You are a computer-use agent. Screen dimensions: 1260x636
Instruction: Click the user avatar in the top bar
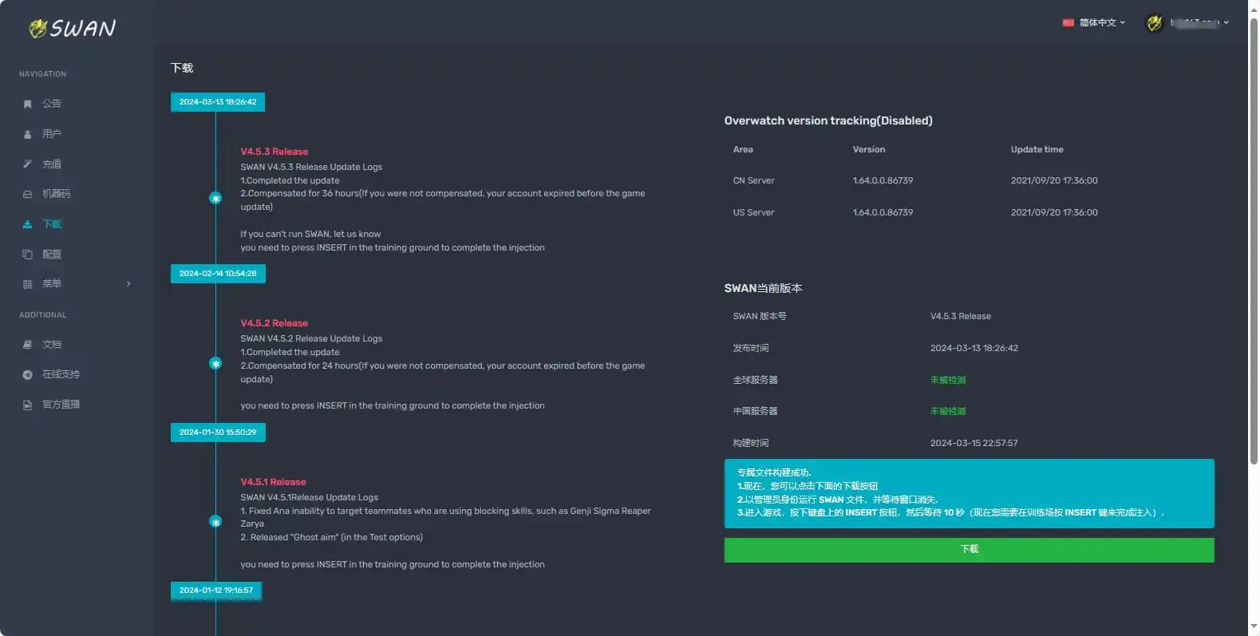point(1154,23)
